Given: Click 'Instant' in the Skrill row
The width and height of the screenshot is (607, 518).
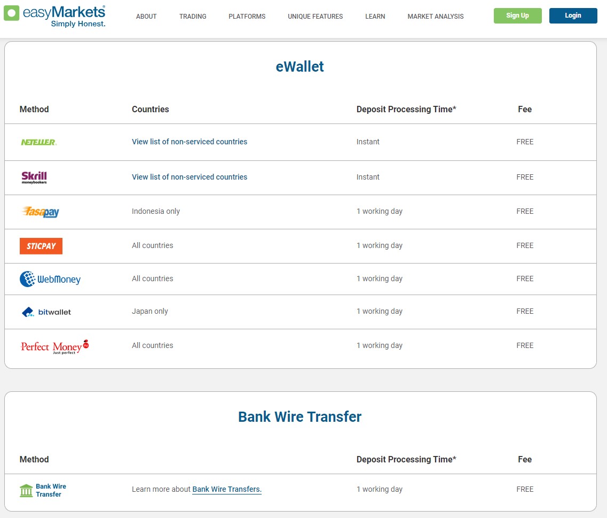Looking at the screenshot, I should coord(368,177).
